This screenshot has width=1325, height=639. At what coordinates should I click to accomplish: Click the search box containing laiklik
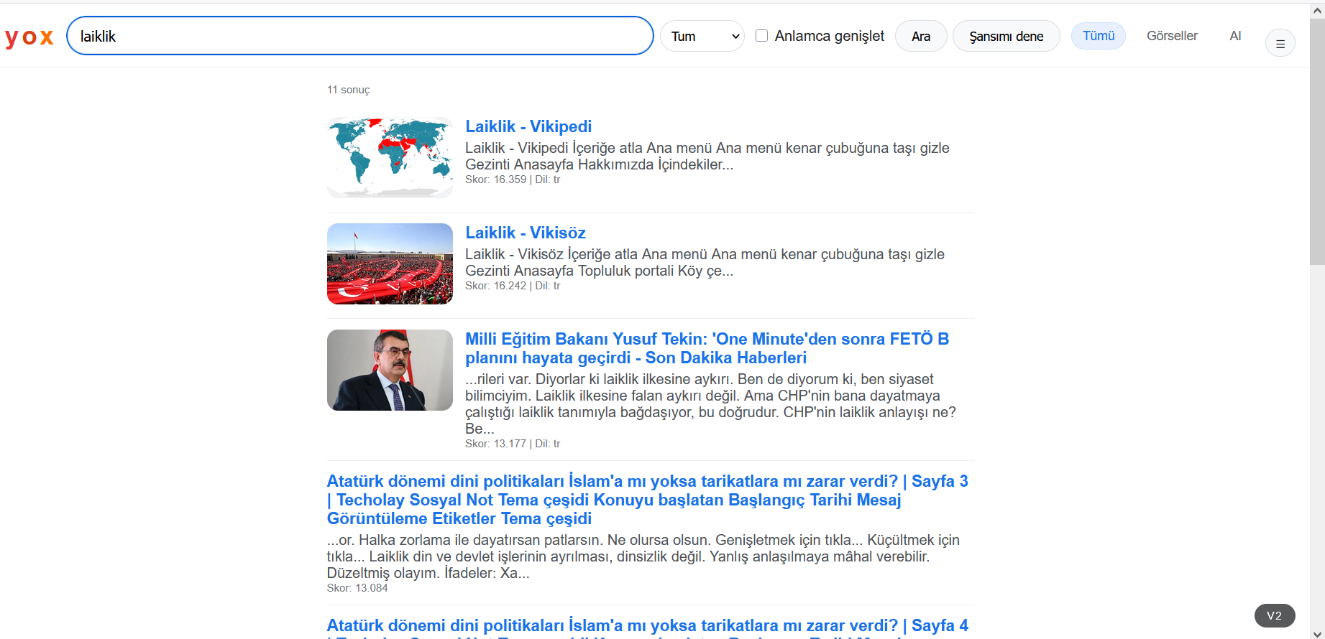(359, 36)
